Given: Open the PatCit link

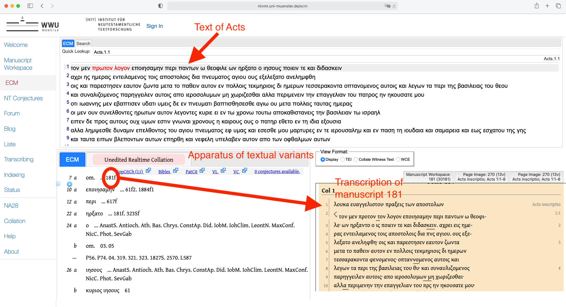Looking at the screenshot, I should [192, 171].
